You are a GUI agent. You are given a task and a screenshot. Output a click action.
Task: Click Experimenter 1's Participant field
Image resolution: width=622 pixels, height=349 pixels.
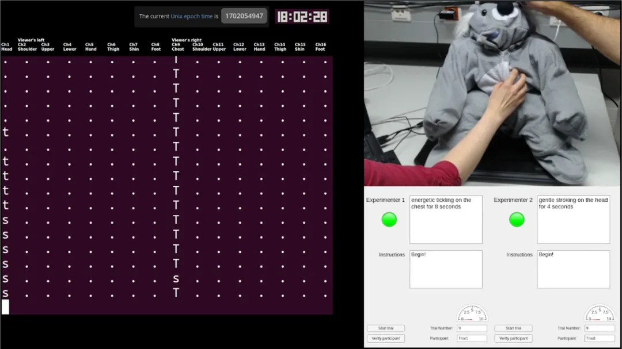472,338
